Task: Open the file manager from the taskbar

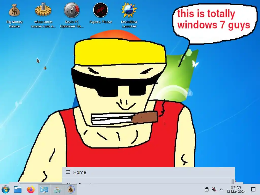Action: coord(18,189)
